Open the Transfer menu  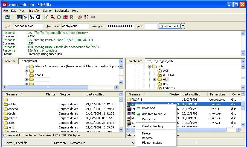coord(34,11)
